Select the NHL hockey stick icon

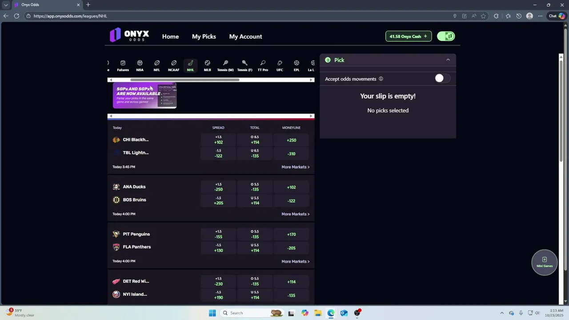tap(190, 65)
